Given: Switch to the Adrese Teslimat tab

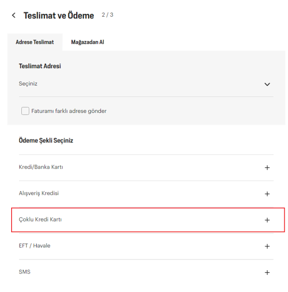Looking at the screenshot, I should [x=35, y=42].
